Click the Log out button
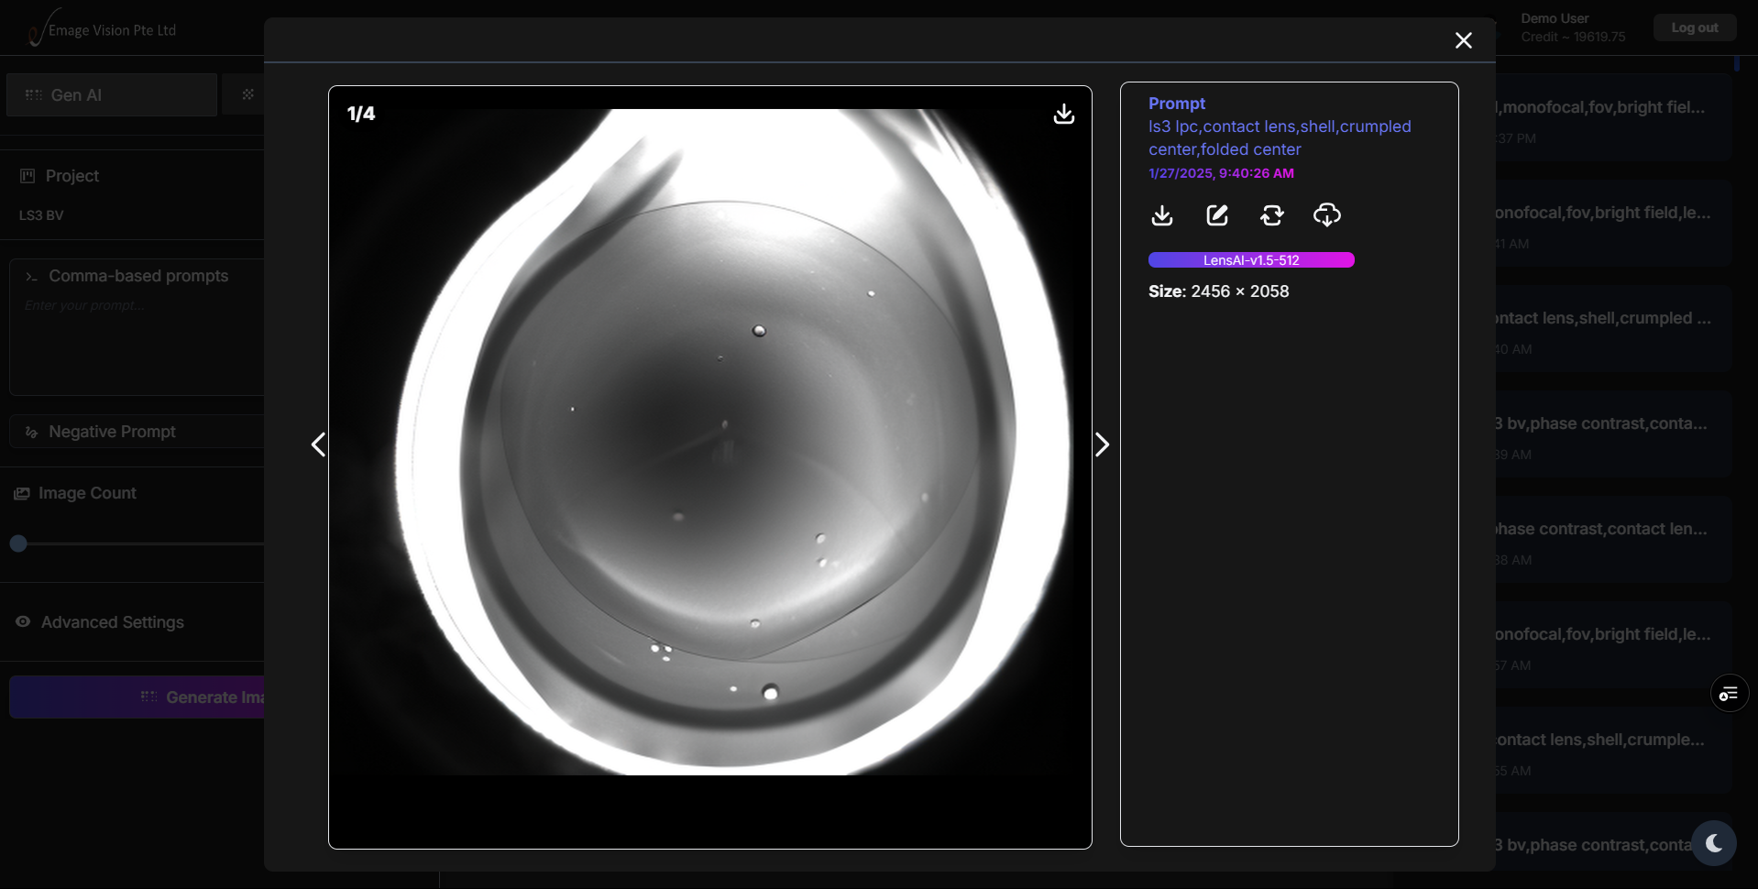The width and height of the screenshot is (1758, 889). [x=1695, y=27]
